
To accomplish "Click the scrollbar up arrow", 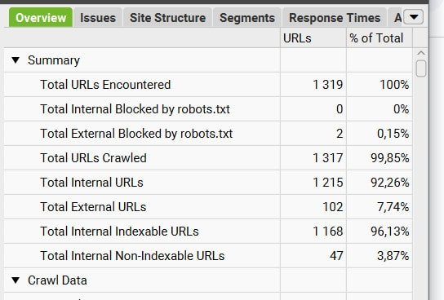I will click(x=421, y=53).
